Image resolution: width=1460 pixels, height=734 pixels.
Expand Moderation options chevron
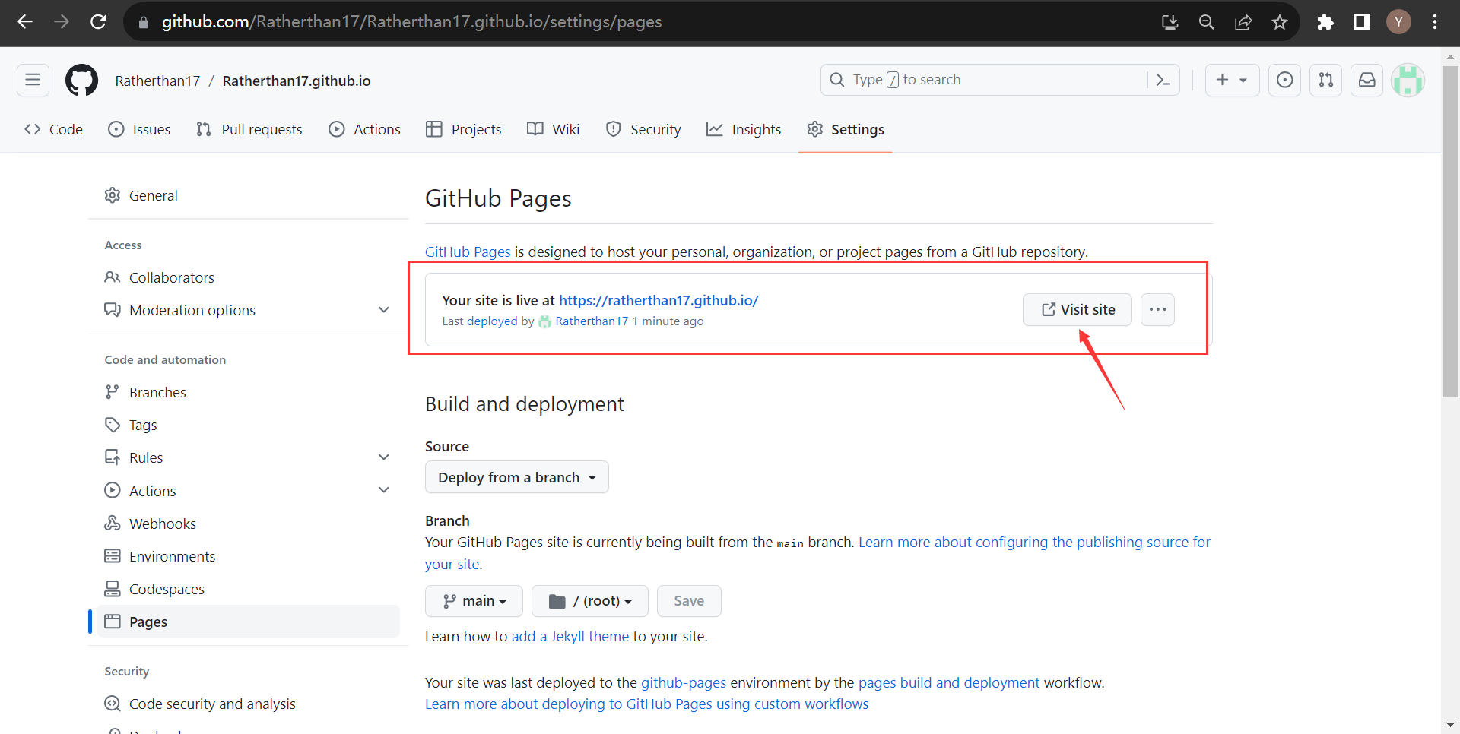384,310
